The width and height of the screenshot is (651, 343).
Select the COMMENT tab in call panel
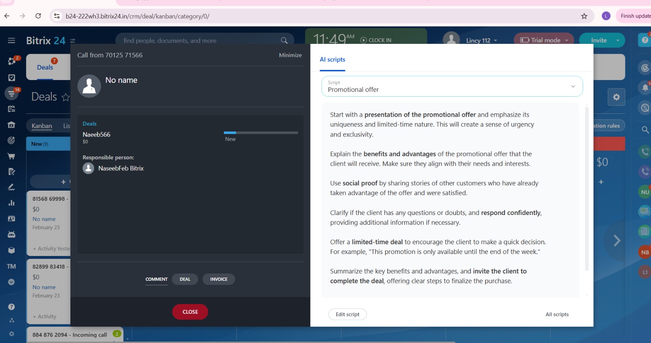[x=156, y=279]
